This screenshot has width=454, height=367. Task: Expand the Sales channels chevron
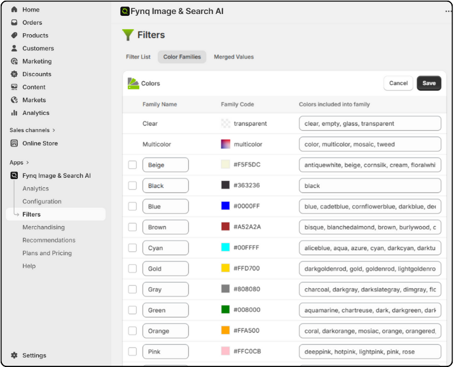54,130
